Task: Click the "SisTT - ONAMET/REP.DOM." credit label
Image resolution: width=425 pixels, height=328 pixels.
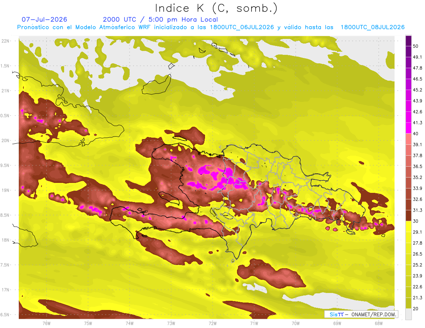Action: coord(361,314)
